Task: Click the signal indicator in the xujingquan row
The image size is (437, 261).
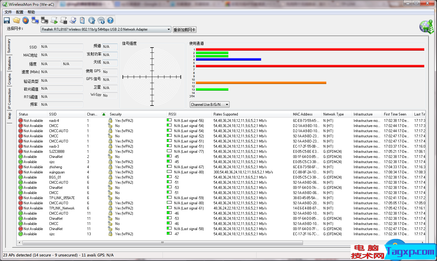Action: pos(169,172)
